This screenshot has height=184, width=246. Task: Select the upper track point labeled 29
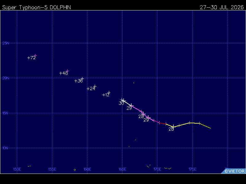[x=131, y=106]
